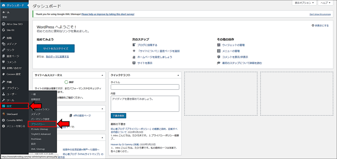Open the プライバシーポリシー draft post link
Viewport: 337px width, 159px height.
click(x=144, y=130)
